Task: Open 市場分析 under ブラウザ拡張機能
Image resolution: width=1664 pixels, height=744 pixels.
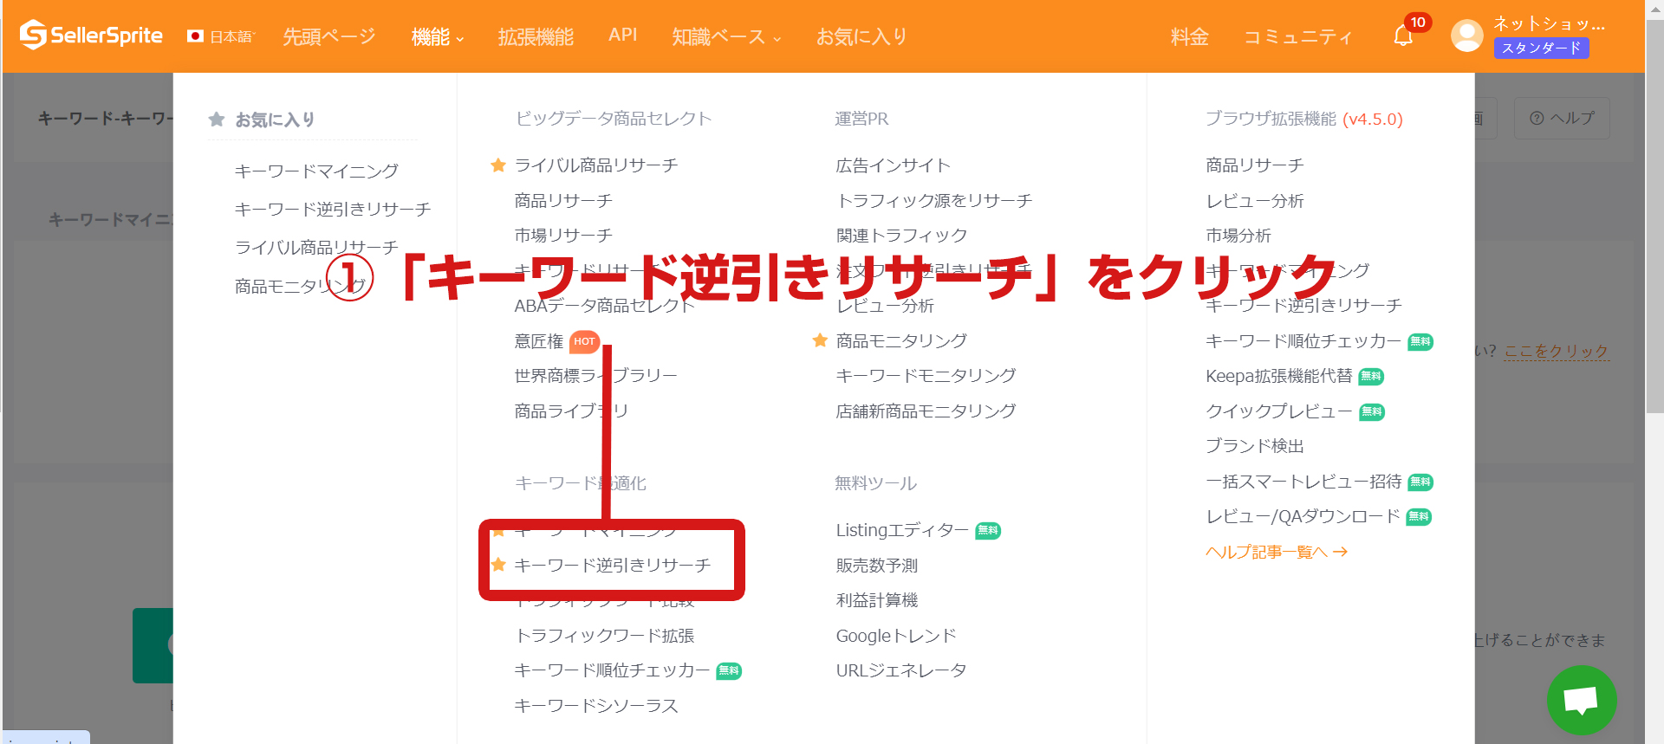Action: pyautogui.click(x=1238, y=235)
